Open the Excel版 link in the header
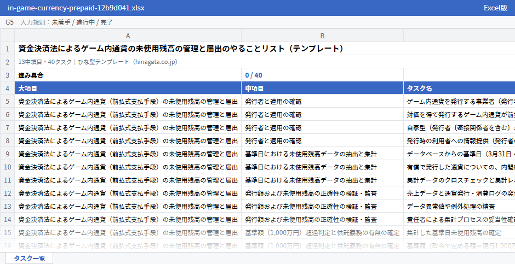 click(x=495, y=8)
